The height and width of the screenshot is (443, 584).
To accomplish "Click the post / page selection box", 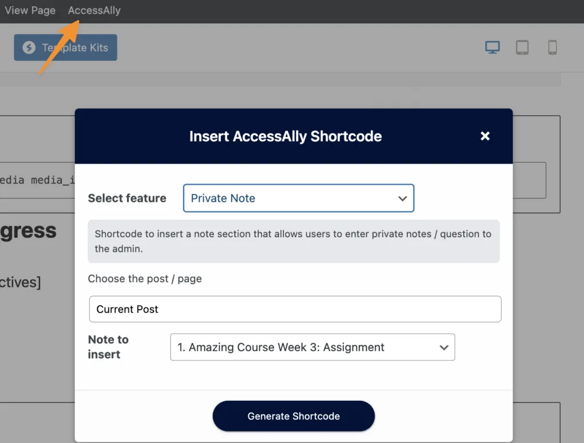I will point(295,309).
